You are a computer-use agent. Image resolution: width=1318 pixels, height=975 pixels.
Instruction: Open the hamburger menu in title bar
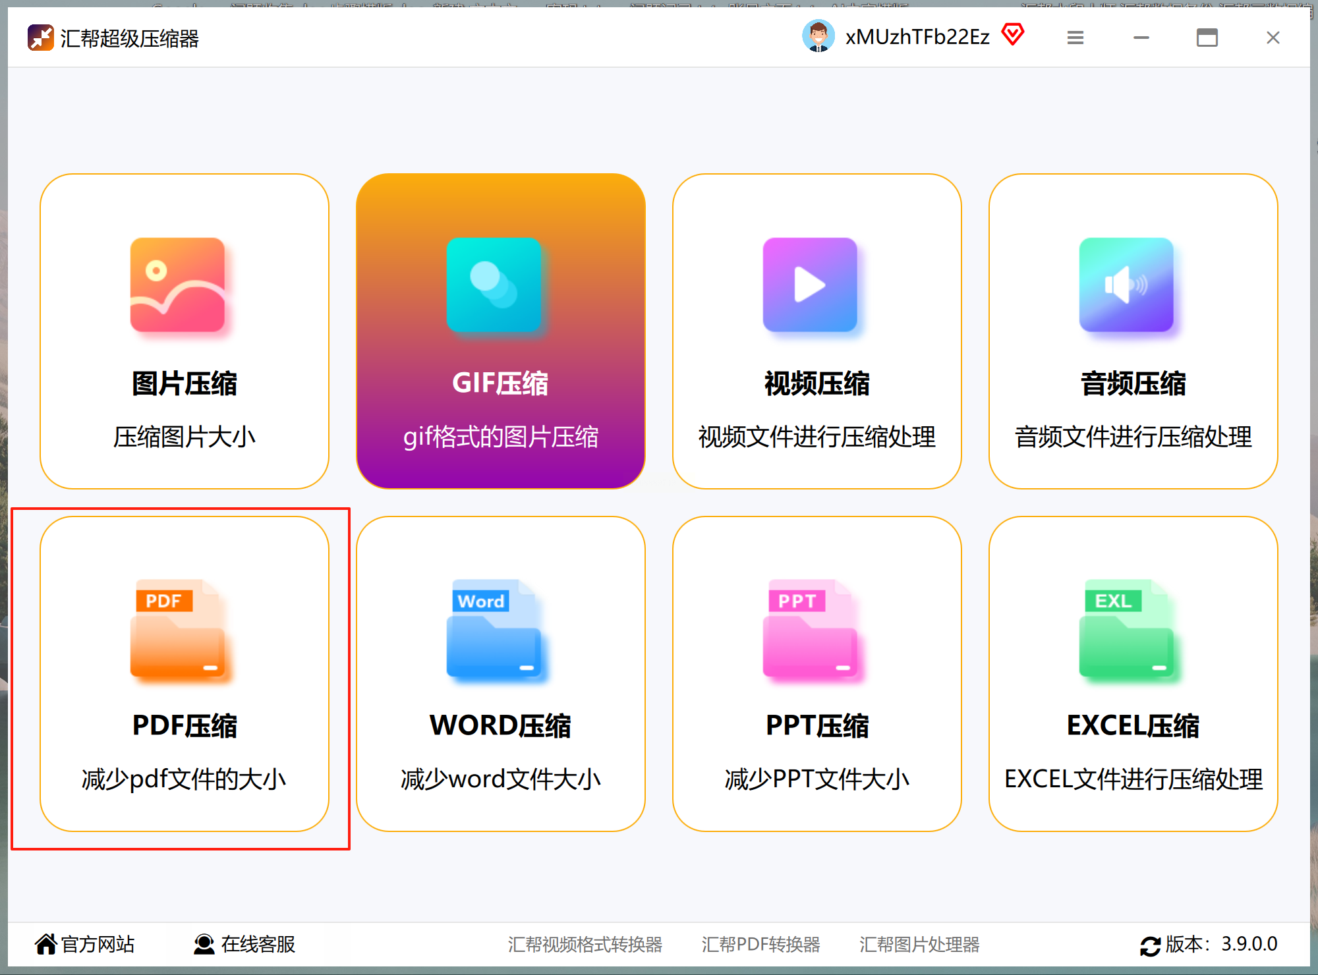(1075, 38)
